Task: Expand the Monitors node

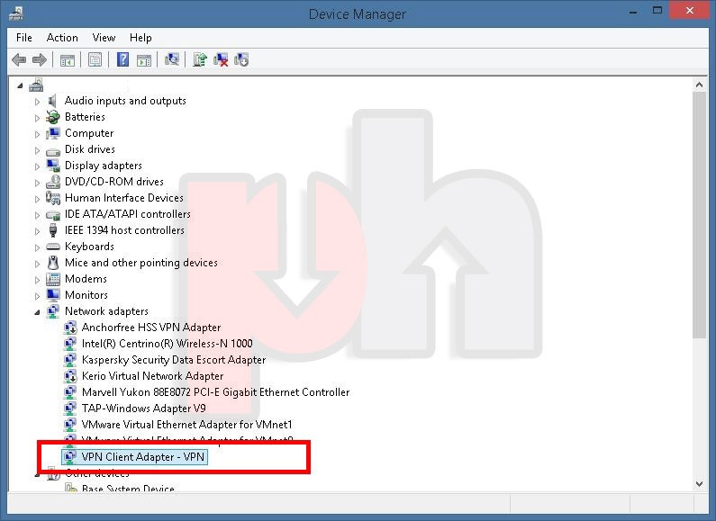Action: tap(38, 296)
